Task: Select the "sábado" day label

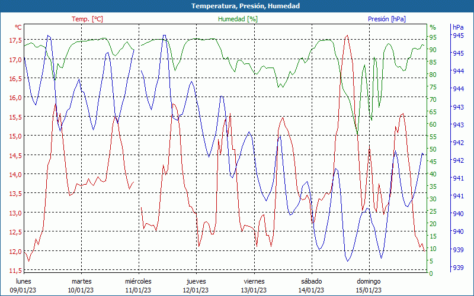Action: coord(312,282)
